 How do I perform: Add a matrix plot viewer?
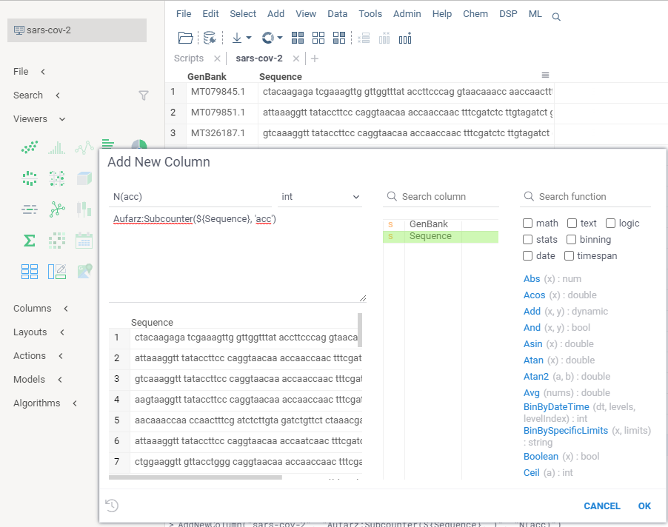[57, 178]
